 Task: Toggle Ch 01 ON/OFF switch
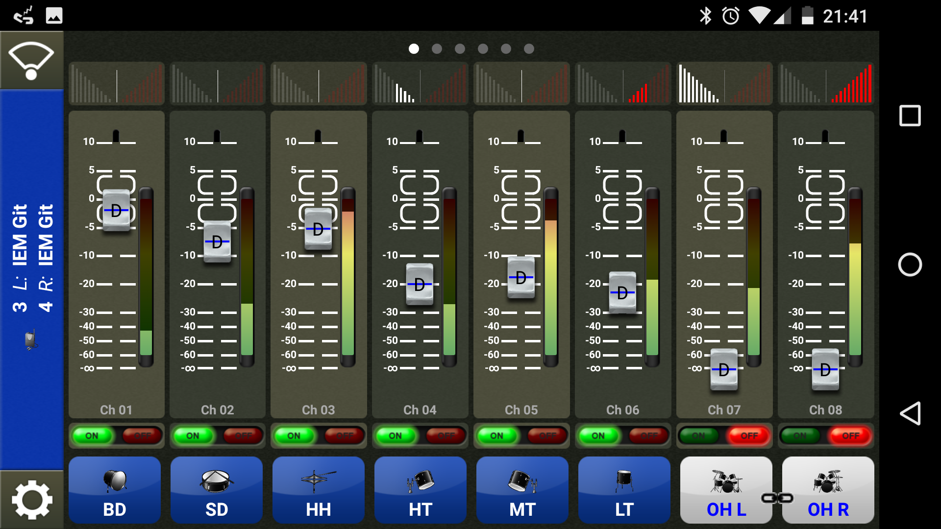tap(117, 435)
